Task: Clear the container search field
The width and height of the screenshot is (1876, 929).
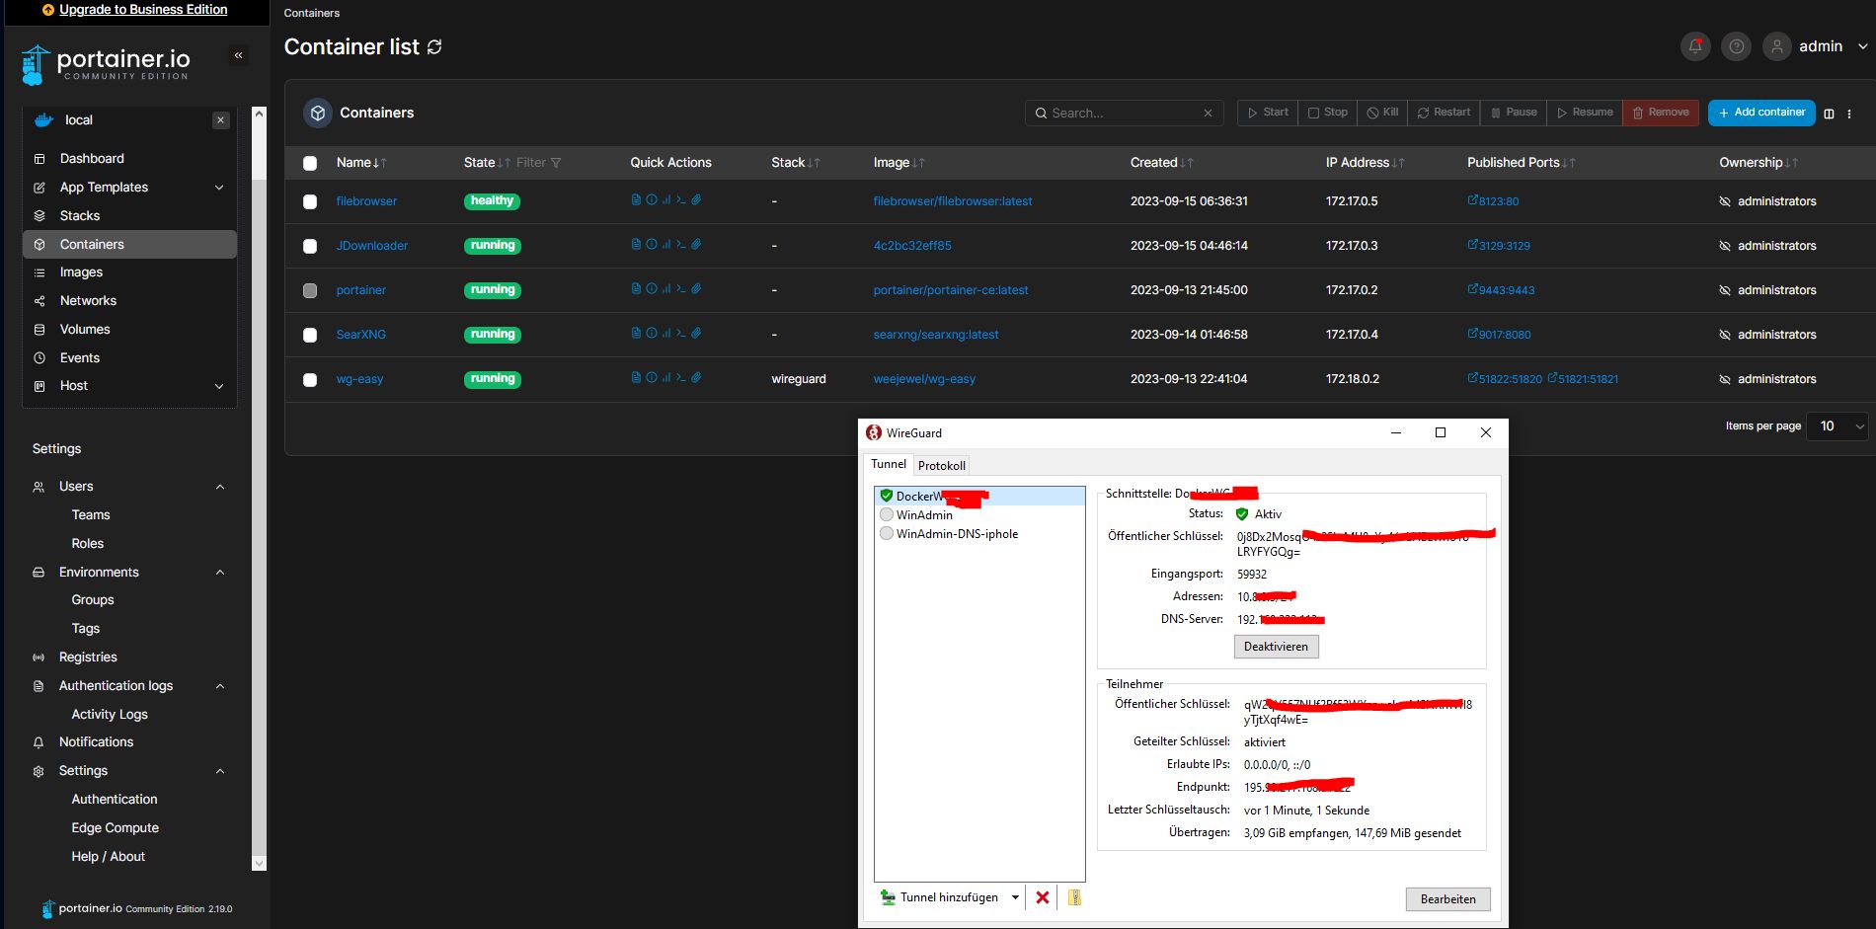Action: click(1208, 113)
